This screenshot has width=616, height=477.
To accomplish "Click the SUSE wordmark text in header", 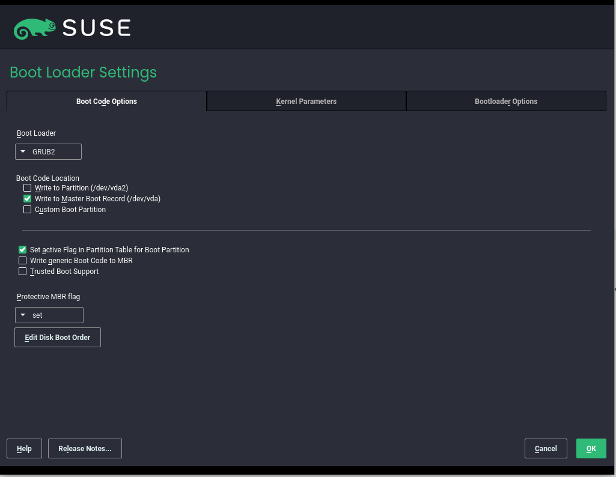I will pyautogui.click(x=96, y=28).
